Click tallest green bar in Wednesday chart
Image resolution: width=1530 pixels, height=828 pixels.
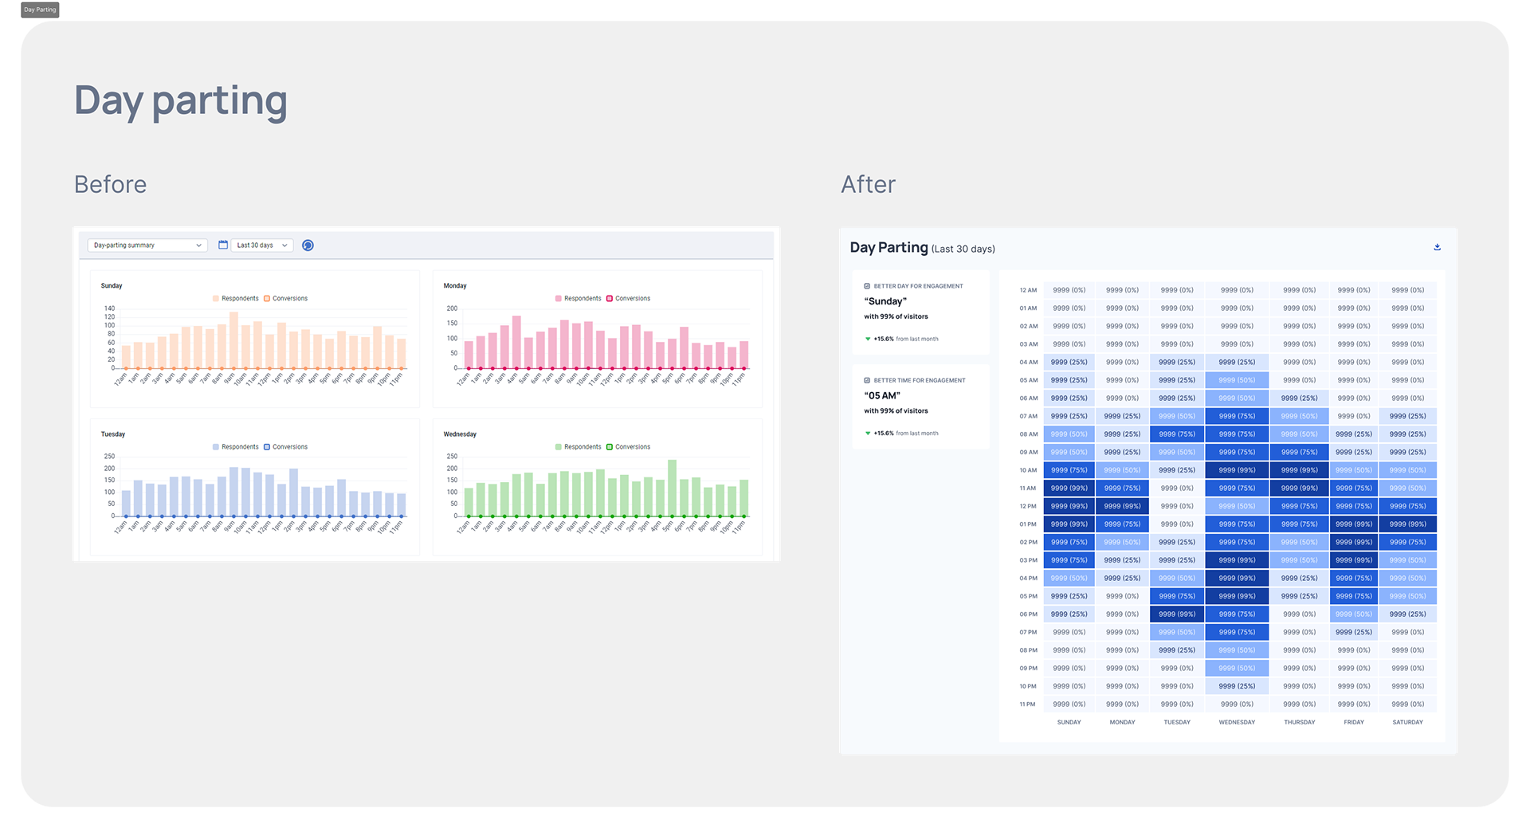coord(672,488)
